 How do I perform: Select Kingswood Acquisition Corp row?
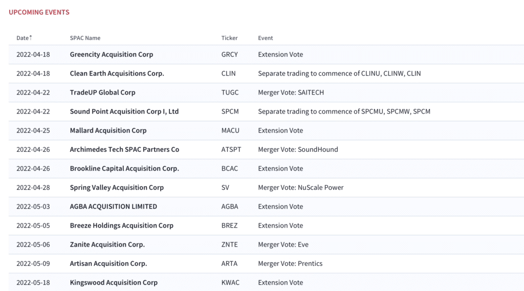pos(266,283)
